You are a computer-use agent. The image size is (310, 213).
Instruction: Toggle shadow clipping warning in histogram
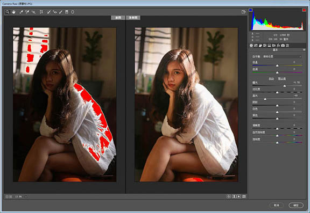[x=251, y=10]
